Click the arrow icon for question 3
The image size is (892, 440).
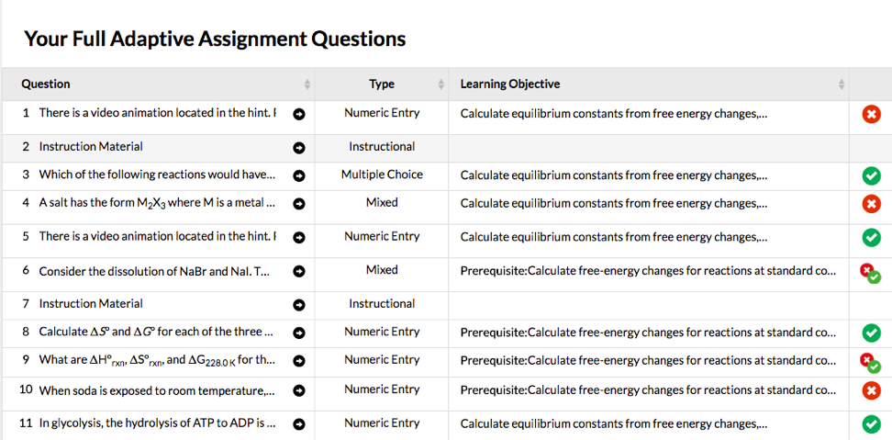click(298, 175)
